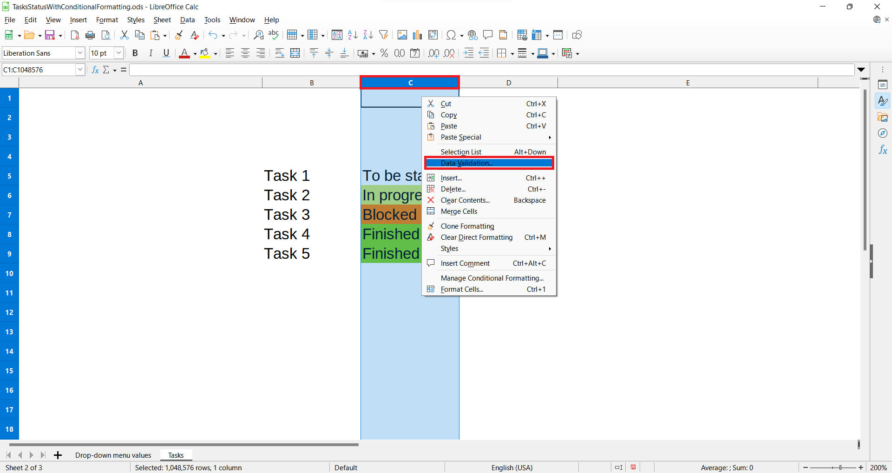Toggle italic formatting

pos(151,53)
